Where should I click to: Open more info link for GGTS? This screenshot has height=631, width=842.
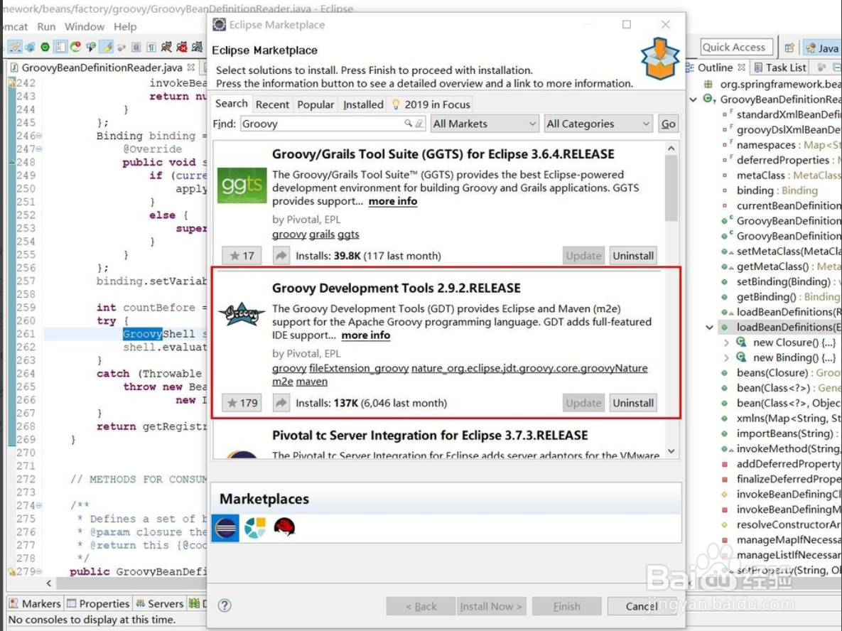392,201
